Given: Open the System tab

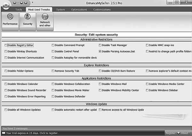Looking at the screenshot, I should 60,10.
